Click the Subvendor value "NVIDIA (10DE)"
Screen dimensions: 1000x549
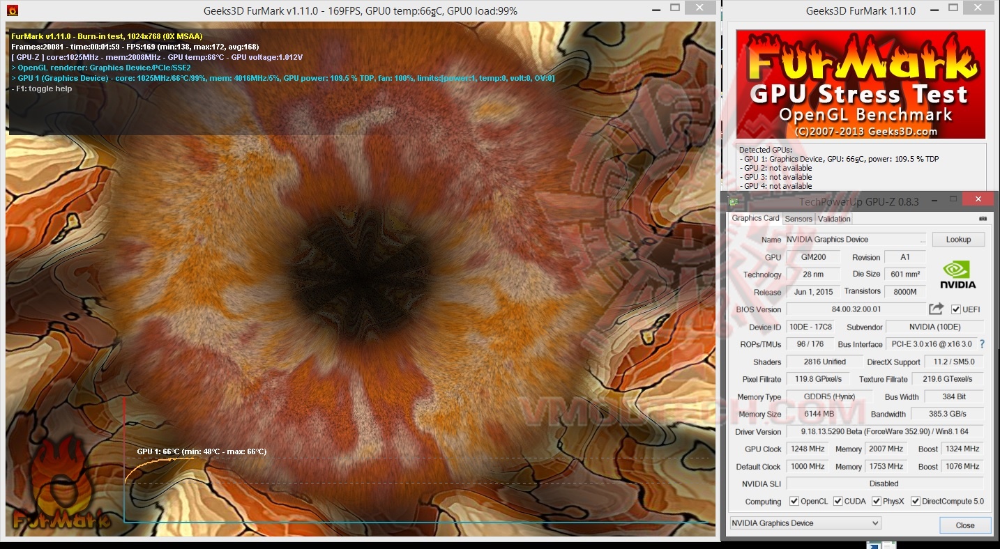tap(934, 327)
